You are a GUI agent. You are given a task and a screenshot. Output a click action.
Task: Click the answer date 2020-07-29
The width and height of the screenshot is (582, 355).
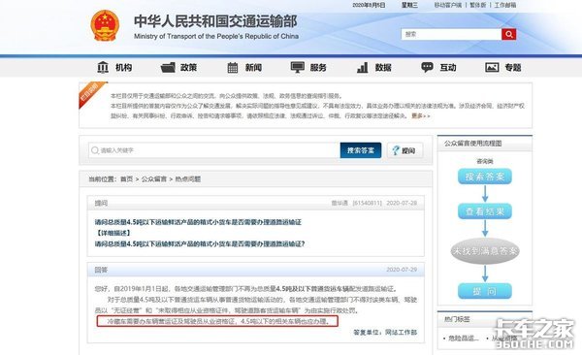[x=402, y=270]
